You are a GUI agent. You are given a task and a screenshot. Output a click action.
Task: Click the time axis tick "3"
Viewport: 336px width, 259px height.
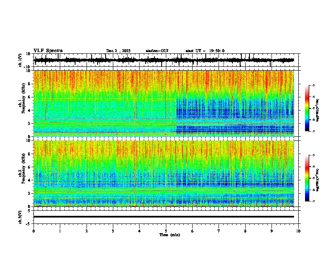pos(113,231)
